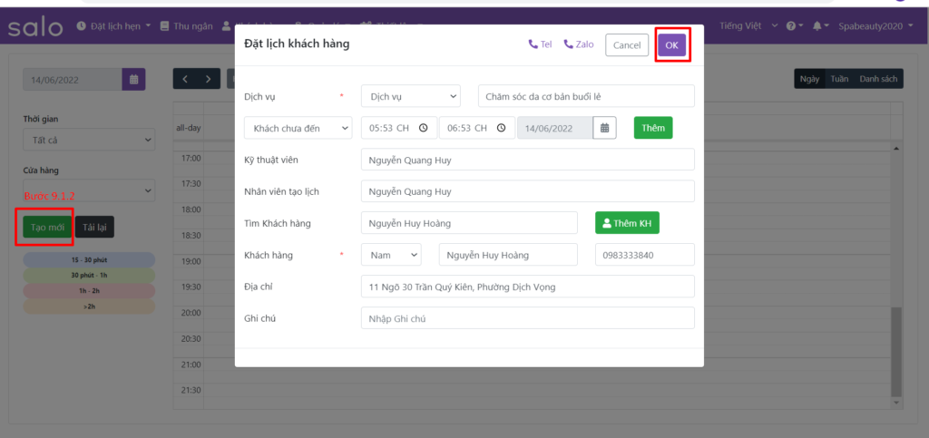Open the Đặt lịch hẹn menu
Image resolution: width=929 pixels, height=438 pixels.
[x=114, y=26]
